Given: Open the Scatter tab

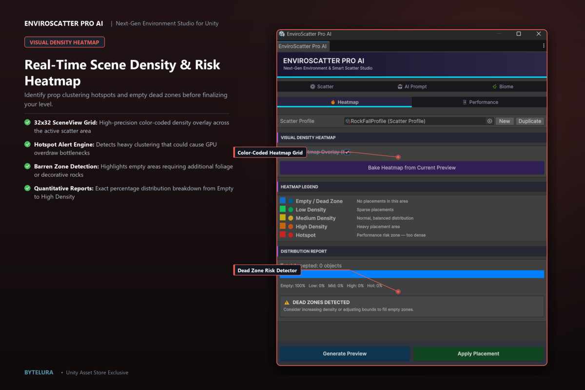Looking at the screenshot, I should 322,86.
